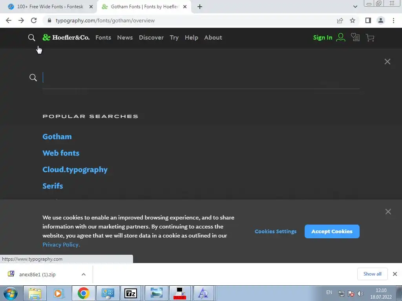The width and height of the screenshot is (402, 301).
Task: Open the red computer emulator taskbar icon
Action: point(180,293)
